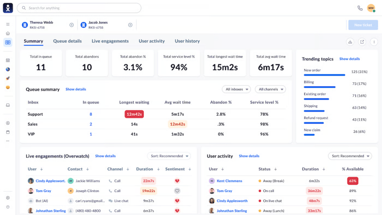Close the Jacob Jones ticket tab
The width and height of the screenshot is (382, 215).
coord(130,25)
